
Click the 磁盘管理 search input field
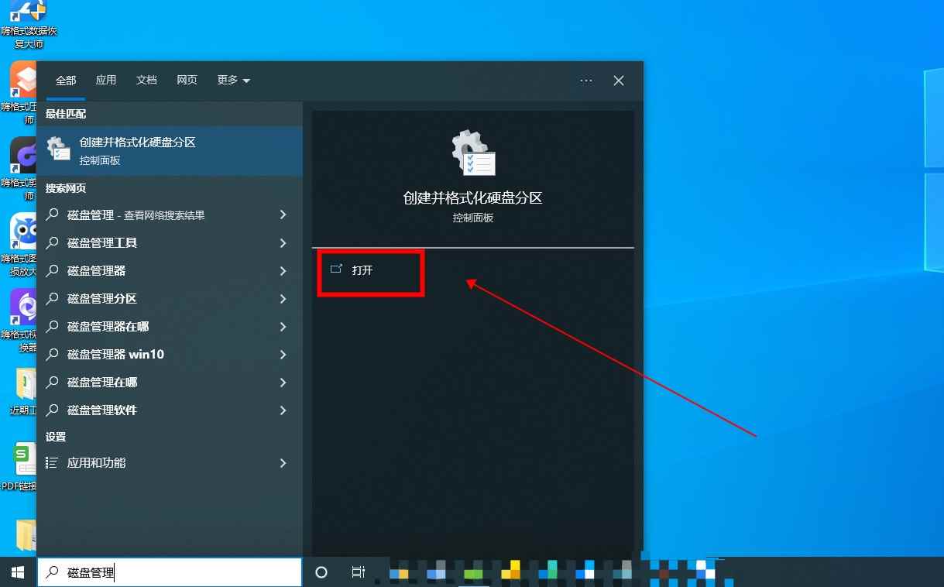pyautogui.click(x=170, y=572)
